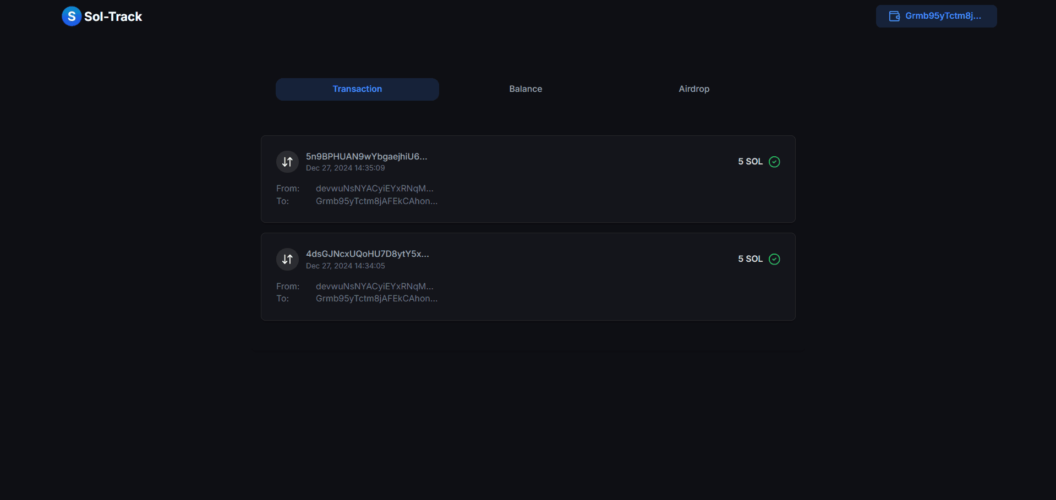Click the green success checkmark on the second transaction
The width and height of the screenshot is (1056, 500).
774,259
